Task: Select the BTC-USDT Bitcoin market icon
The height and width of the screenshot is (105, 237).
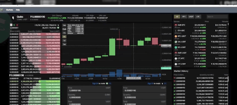Action: coord(176,36)
